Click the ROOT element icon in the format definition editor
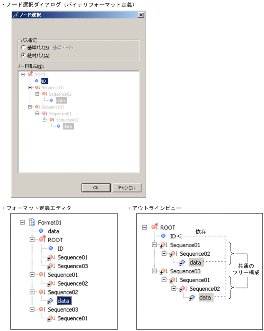The image size is (264, 331). 41,239
